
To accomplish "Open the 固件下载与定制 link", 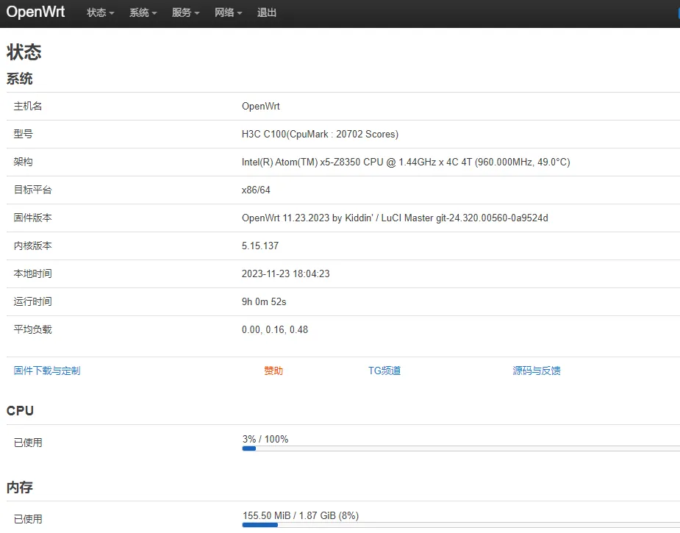I will tap(47, 371).
